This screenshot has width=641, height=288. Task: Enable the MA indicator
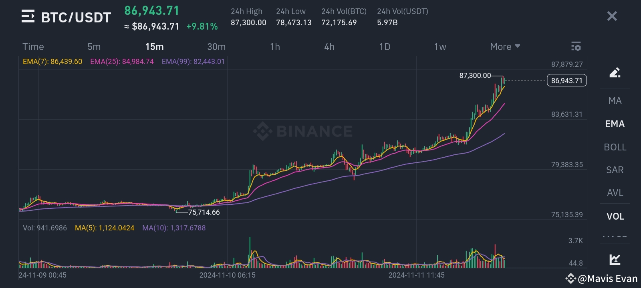pos(614,101)
